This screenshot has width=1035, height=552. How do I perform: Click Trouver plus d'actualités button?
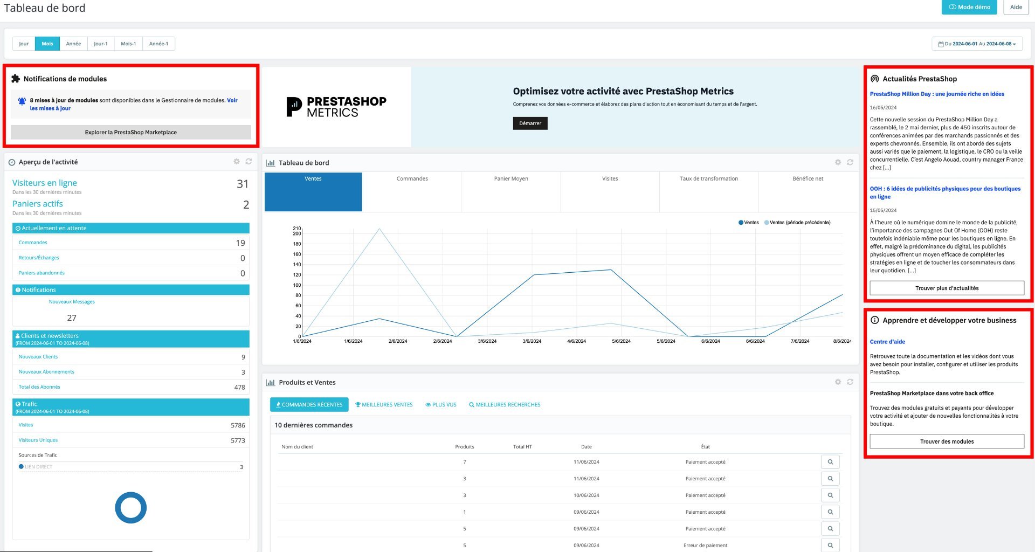pyautogui.click(x=947, y=288)
